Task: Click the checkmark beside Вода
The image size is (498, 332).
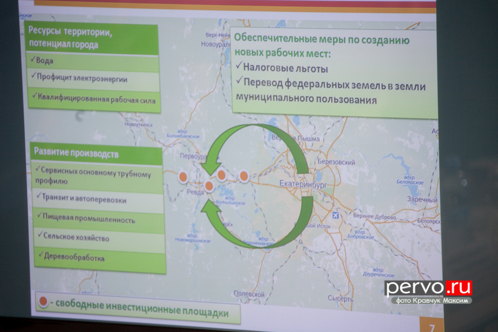Action: click(x=33, y=60)
